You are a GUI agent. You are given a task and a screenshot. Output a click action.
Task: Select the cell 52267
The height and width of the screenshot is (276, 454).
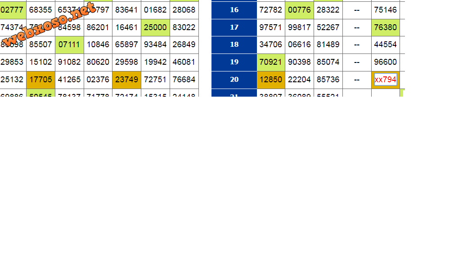328,28
